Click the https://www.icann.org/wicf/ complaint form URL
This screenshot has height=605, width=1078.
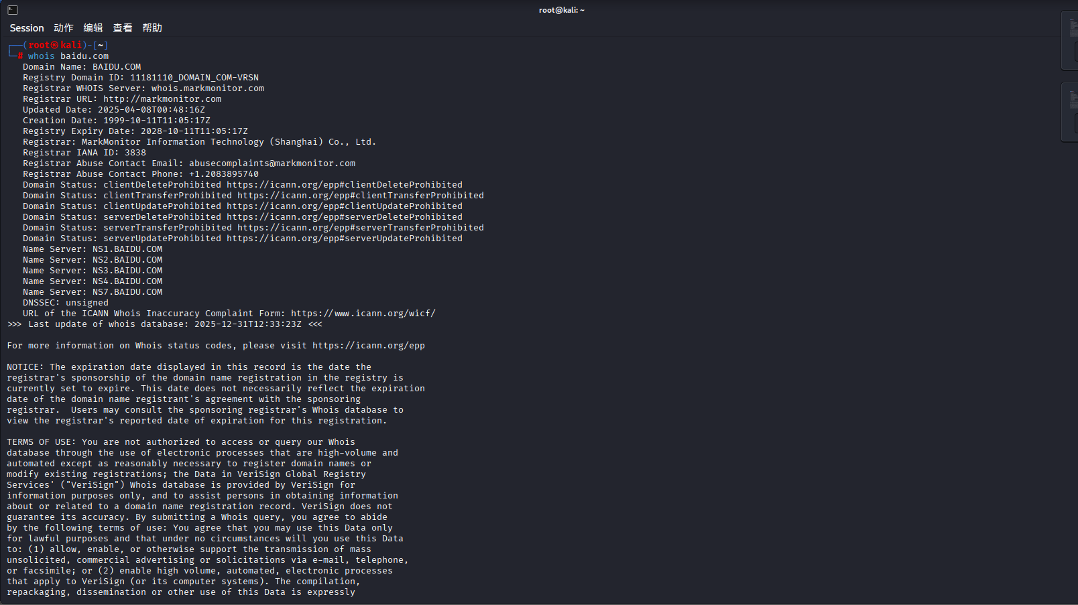(363, 314)
